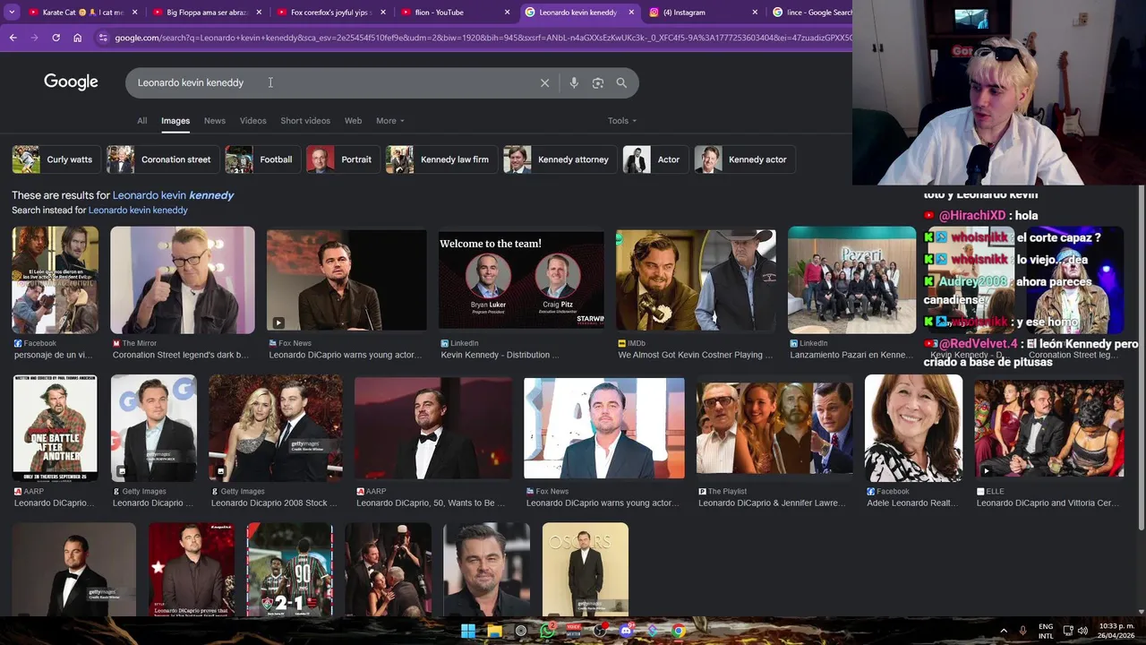Screen dimensions: 1146x645
Task: Click the Chrome icon in the taskbar
Action: pos(679,631)
